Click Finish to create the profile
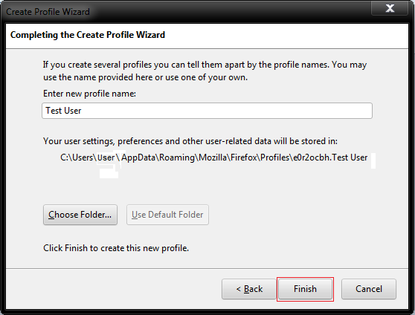This screenshot has width=415, height=315. (305, 289)
